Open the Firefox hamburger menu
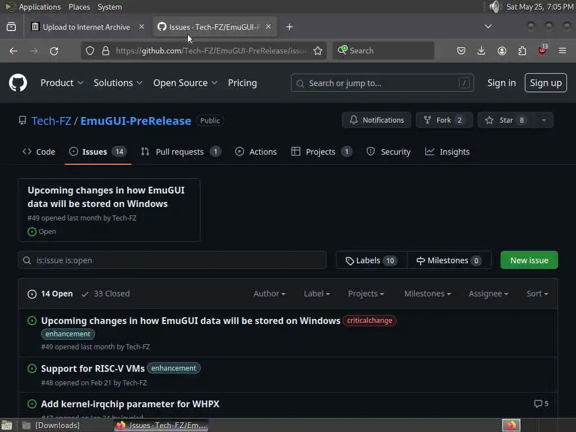Image resolution: width=576 pixels, height=432 pixels. pos(562,51)
